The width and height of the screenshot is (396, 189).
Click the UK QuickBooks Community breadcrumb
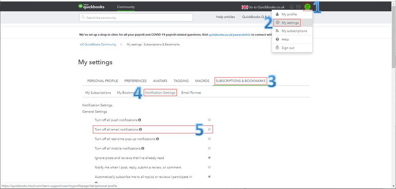(x=98, y=44)
